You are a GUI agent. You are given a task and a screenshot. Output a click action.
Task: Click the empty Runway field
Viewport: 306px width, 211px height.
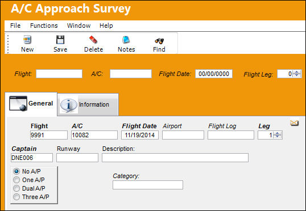point(77,158)
